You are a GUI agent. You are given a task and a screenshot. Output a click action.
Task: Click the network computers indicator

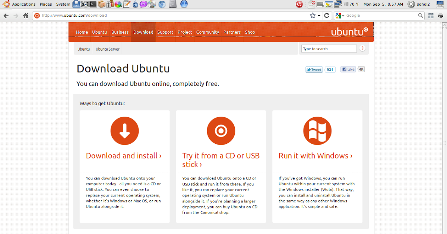[x=337, y=4]
